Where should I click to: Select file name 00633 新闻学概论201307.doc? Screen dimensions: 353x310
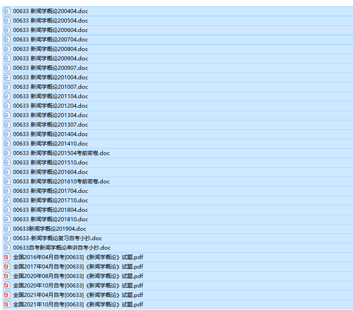50,125
